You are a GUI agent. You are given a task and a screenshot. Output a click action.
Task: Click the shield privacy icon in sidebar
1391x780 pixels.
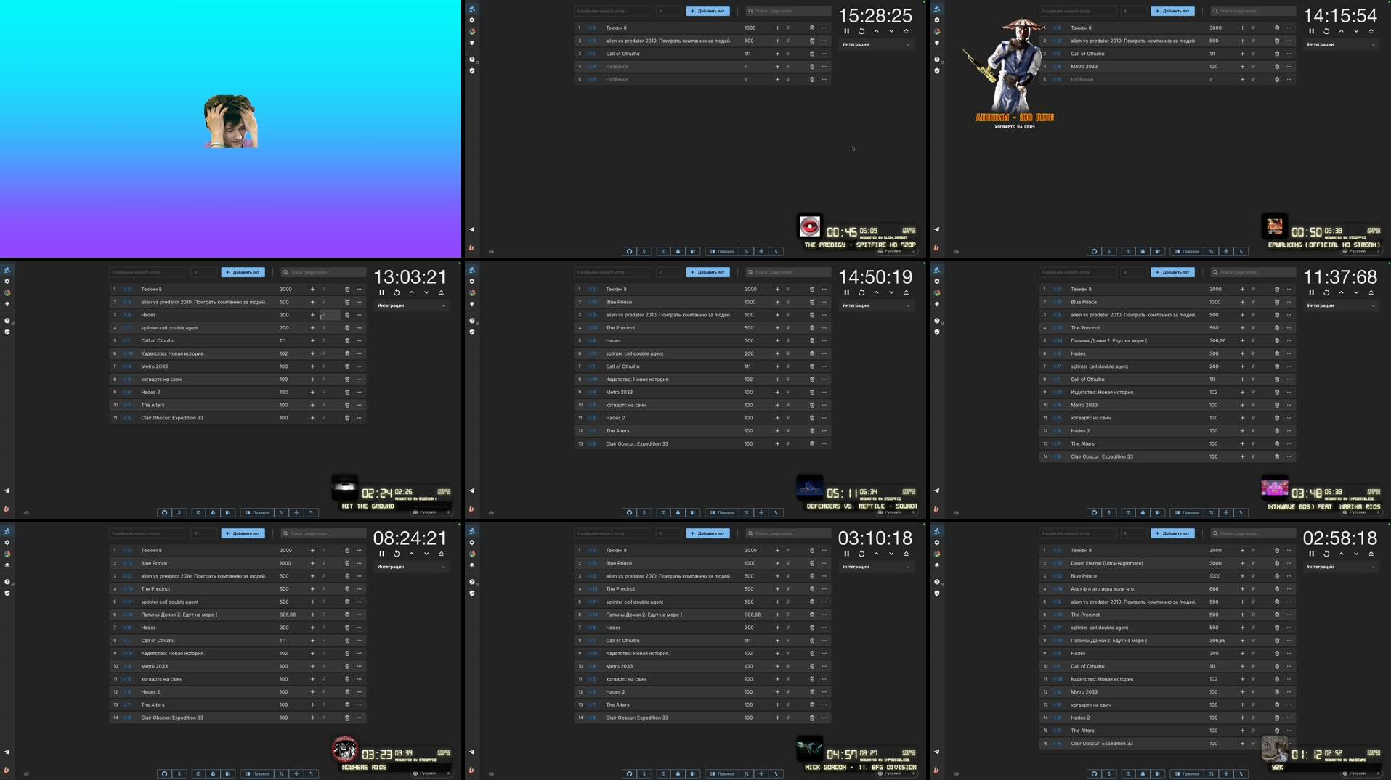click(x=7, y=332)
